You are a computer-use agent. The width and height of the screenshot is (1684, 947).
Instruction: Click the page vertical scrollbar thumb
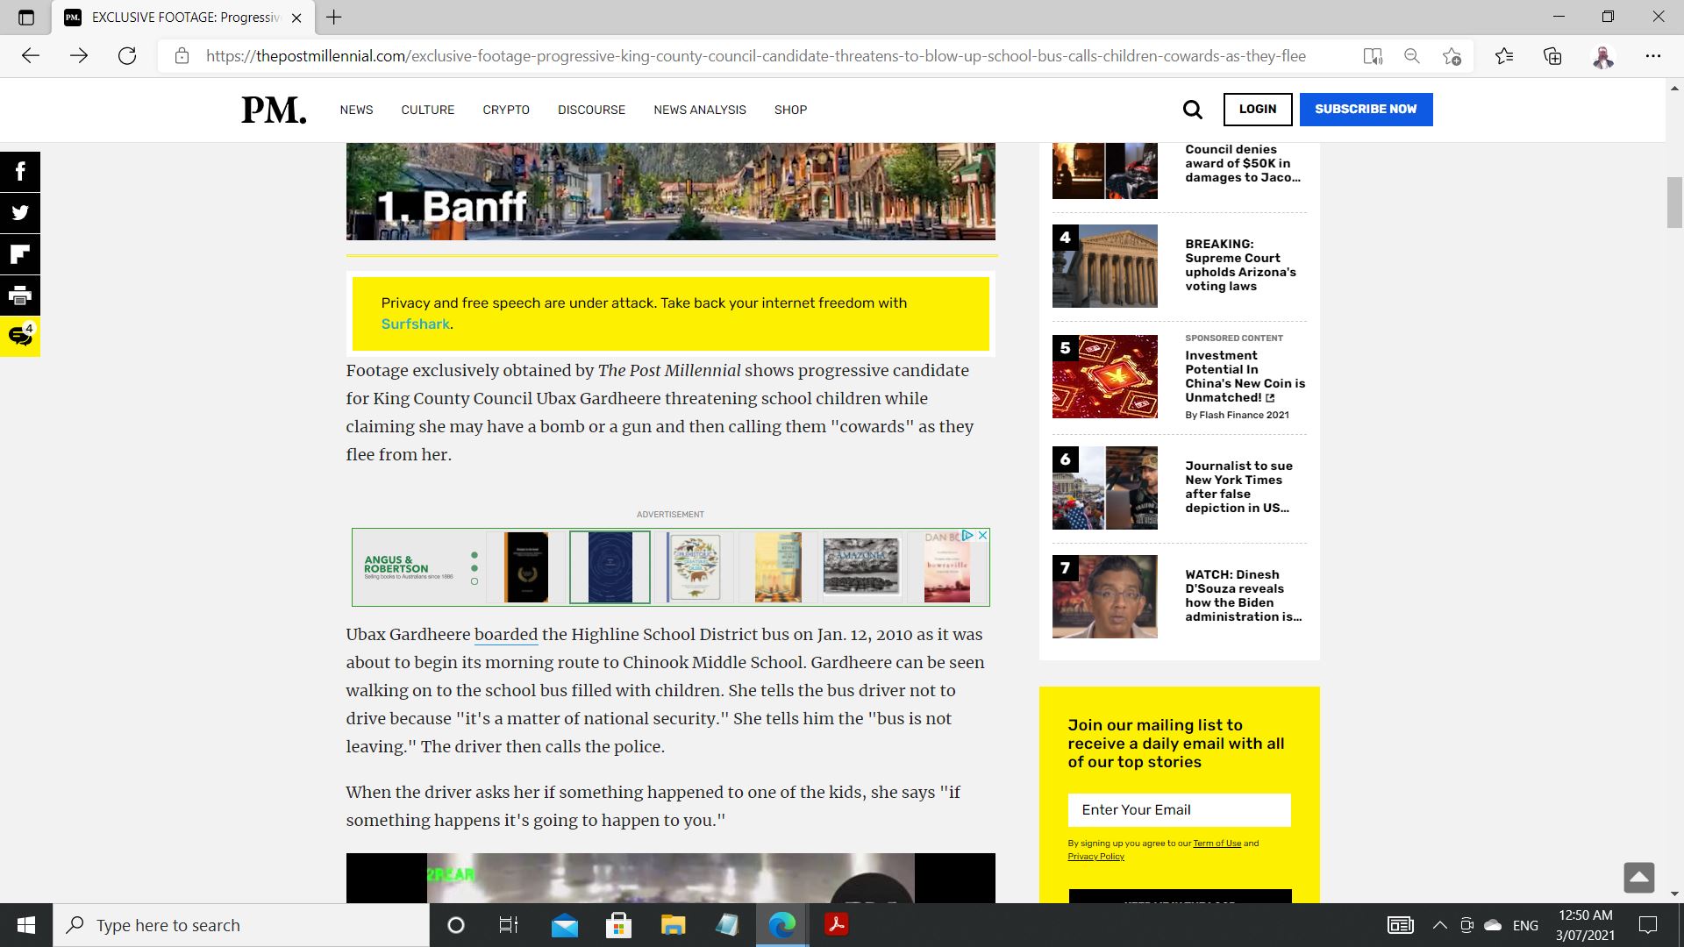[1674, 202]
